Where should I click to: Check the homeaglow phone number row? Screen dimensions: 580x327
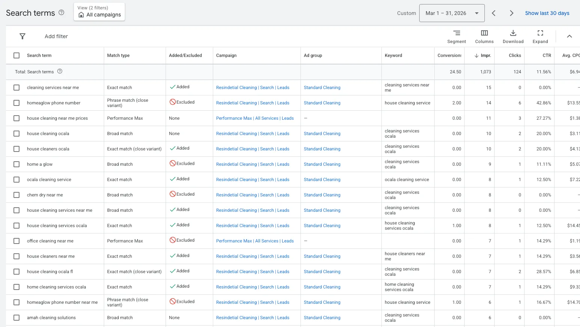click(x=16, y=103)
